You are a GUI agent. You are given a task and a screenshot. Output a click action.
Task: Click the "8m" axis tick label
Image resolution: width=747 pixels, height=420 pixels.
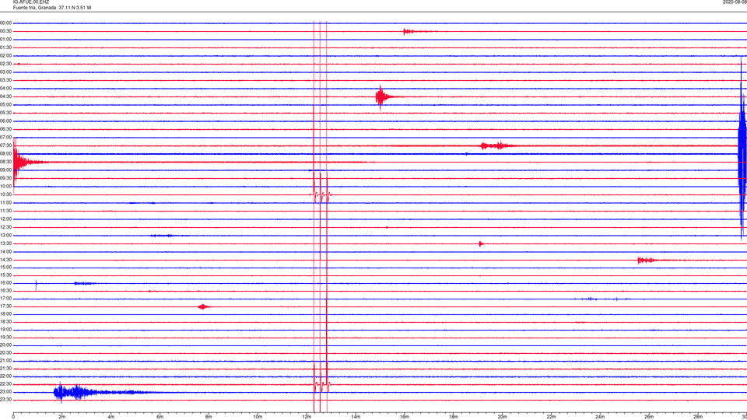click(209, 417)
